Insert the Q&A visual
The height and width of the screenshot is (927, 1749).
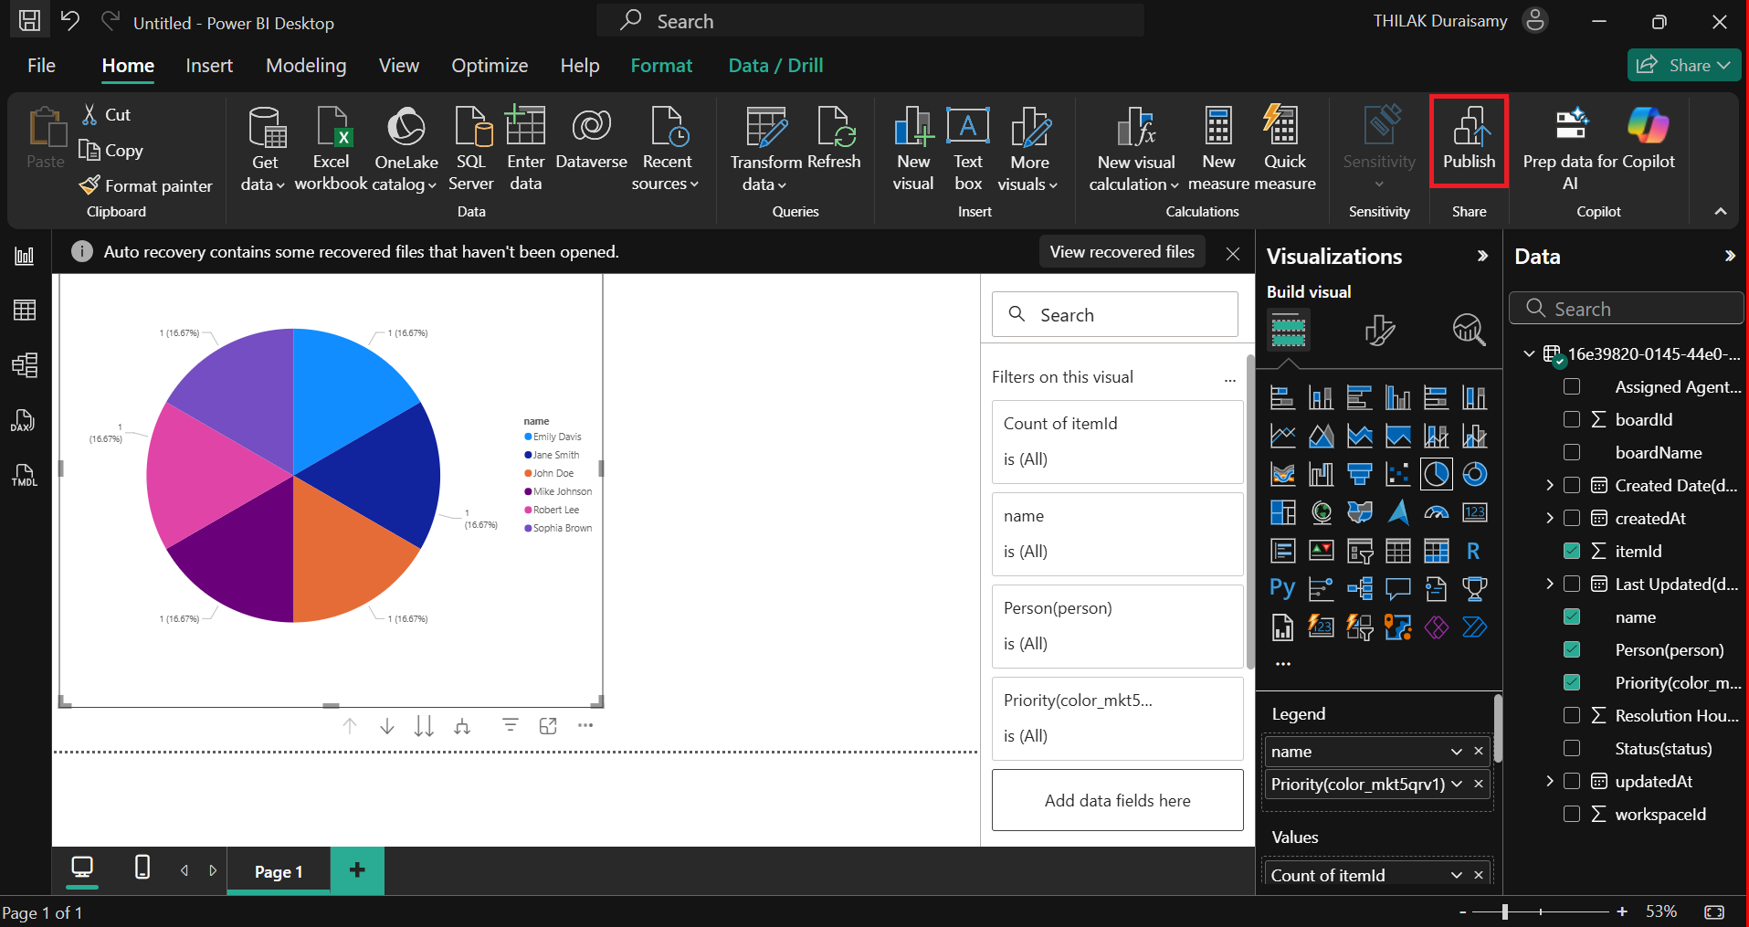(x=1398, y=589)
